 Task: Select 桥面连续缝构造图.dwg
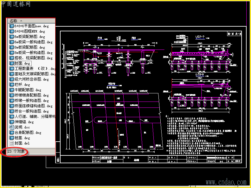tap(34, 106)
